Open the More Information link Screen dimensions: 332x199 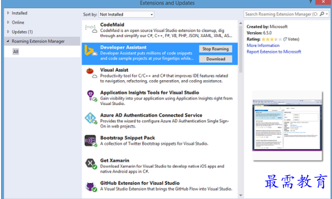coord(263,45)
